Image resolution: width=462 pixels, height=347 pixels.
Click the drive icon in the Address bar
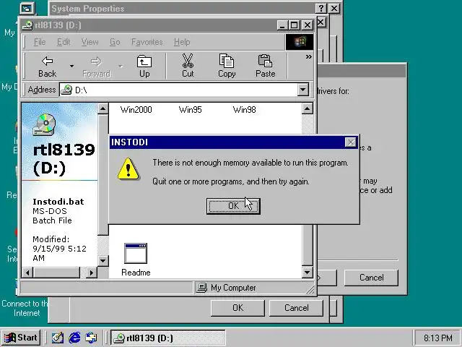(66, 90)
